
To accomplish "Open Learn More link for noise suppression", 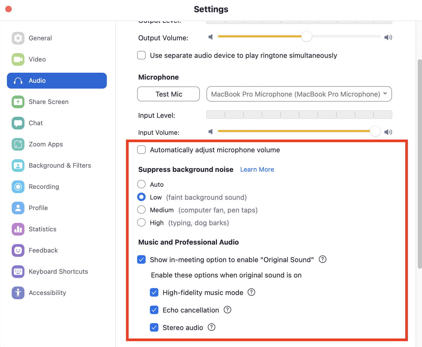I will (x=257, y=170).
